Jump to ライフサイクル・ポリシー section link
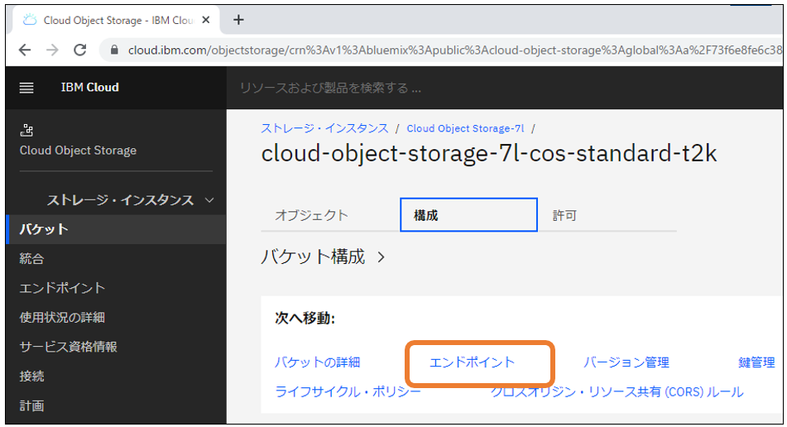 pyautogui.click(x=348, y=392)
